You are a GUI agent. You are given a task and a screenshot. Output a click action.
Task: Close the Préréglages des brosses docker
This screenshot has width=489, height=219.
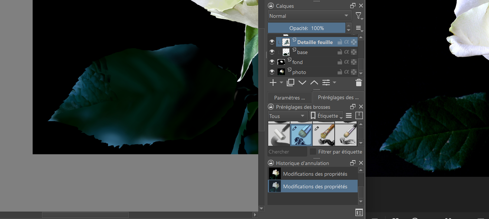pyautogui.click(x=361, y=107)
